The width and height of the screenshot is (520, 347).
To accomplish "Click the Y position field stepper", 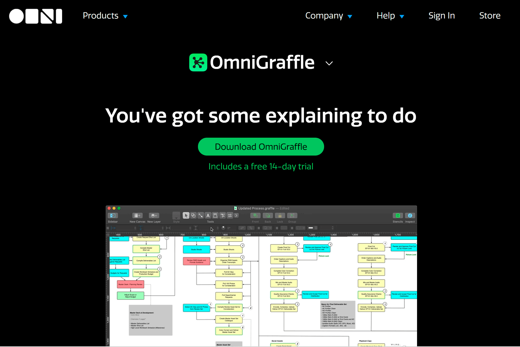I will [163, 228].
